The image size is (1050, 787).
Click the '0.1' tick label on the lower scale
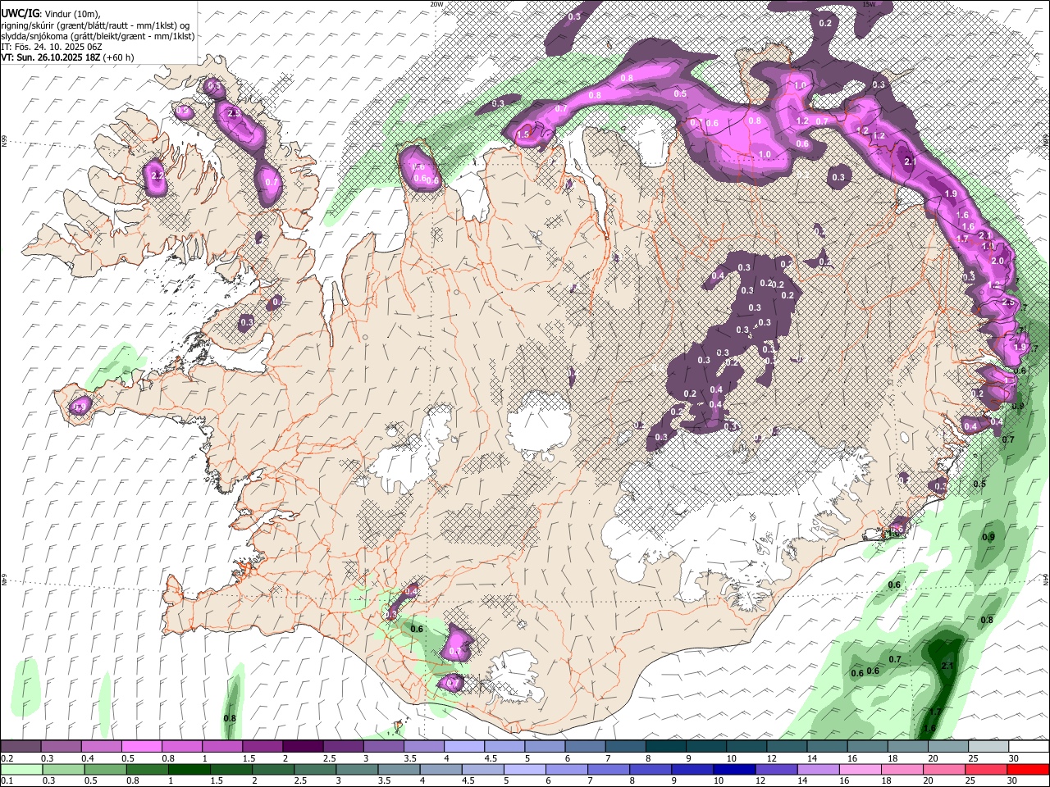click(x=7, y=780)
